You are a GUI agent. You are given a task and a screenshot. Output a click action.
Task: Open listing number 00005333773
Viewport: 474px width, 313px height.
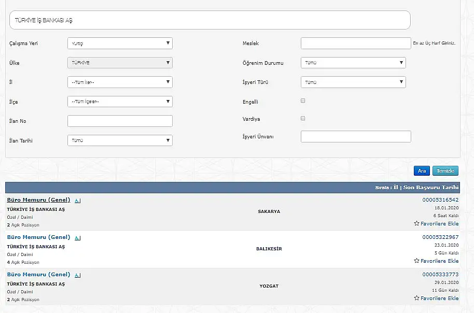click(440, 274)
